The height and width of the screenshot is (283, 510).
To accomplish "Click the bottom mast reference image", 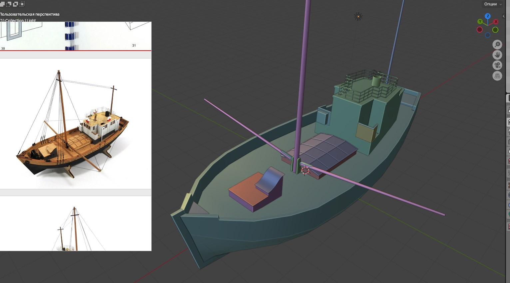I will tap(76, 223).
